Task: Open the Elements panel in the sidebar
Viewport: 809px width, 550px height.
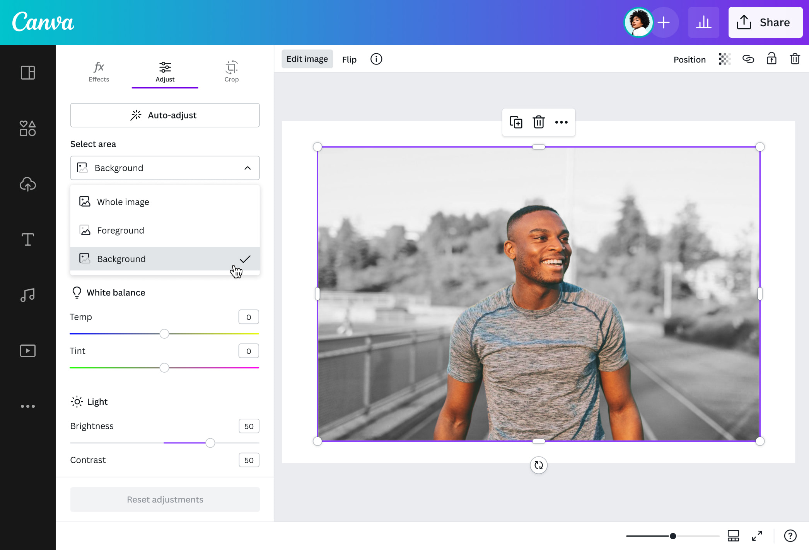Action: [x=27, y=128]
